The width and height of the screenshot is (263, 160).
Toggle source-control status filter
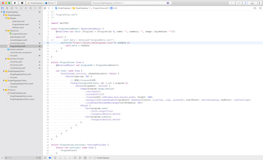point(40,158)
